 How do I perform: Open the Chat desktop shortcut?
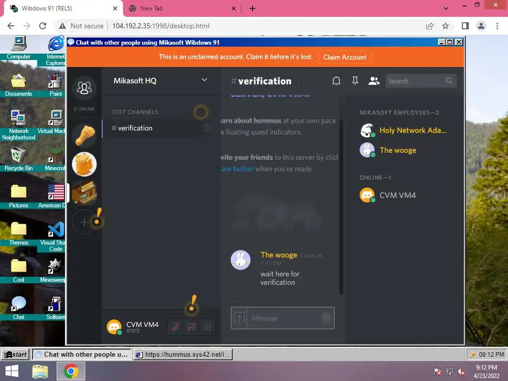pyautogui.click(x=18, y=309)
